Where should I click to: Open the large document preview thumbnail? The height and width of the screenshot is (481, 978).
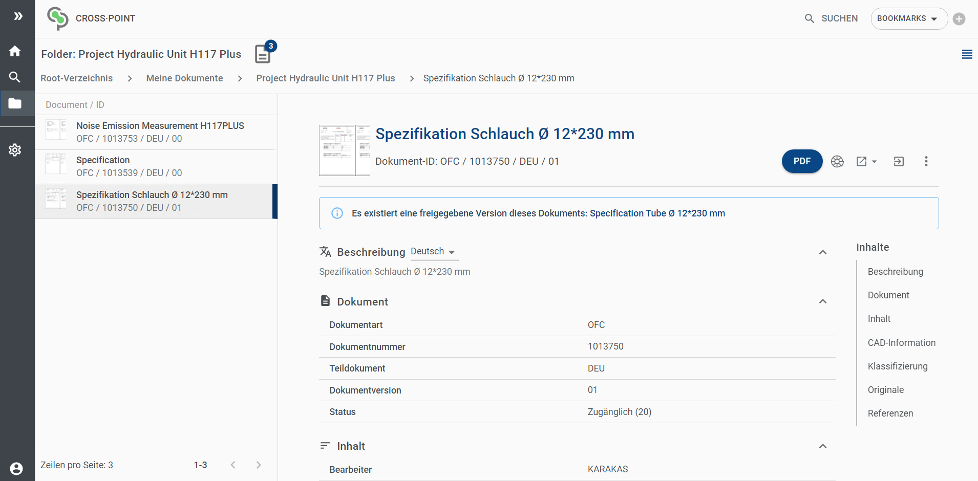click(x=344, y=150)
